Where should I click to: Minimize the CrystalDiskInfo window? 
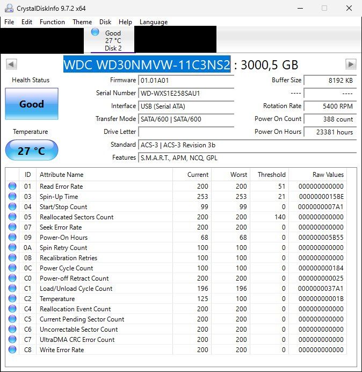click(x=300, y=8)
